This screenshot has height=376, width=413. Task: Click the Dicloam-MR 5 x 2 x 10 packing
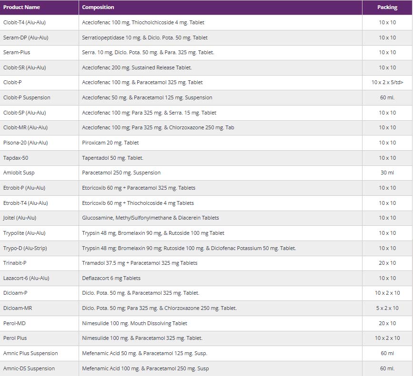[387, 308]
